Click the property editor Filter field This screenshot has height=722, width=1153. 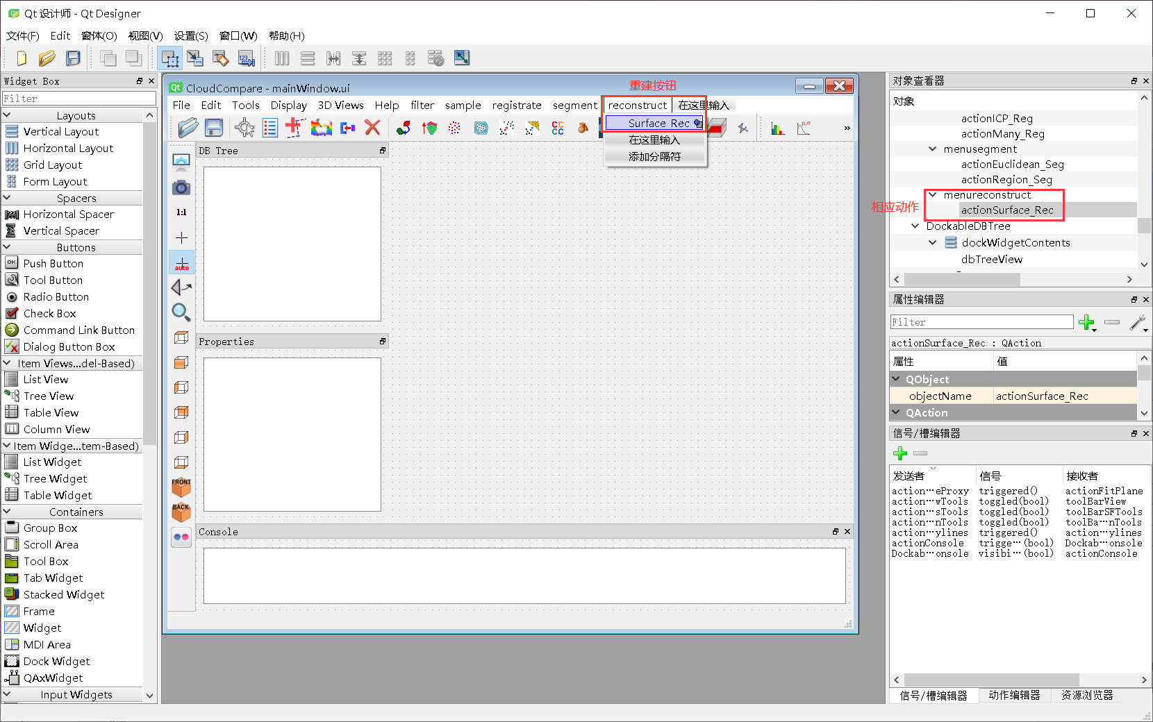coord(981,322)
